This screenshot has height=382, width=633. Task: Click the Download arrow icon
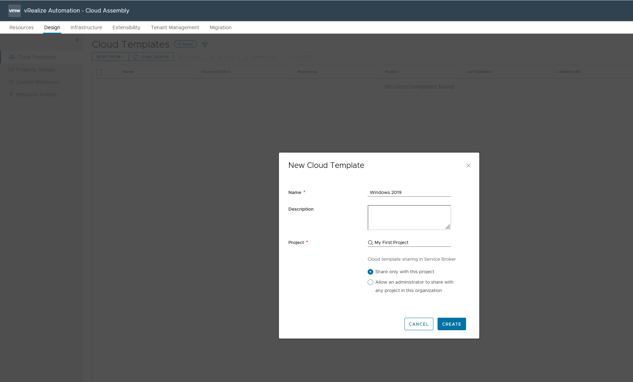point(246,57)
